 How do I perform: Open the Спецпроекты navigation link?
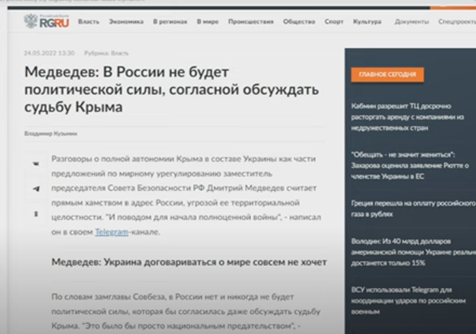point(457,21)
